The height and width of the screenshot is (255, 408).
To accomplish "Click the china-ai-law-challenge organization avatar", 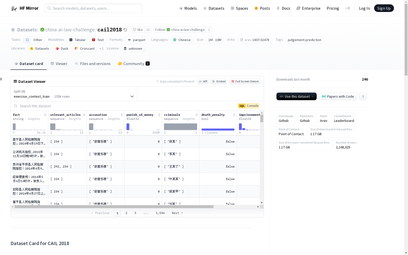I will [42, 30].
